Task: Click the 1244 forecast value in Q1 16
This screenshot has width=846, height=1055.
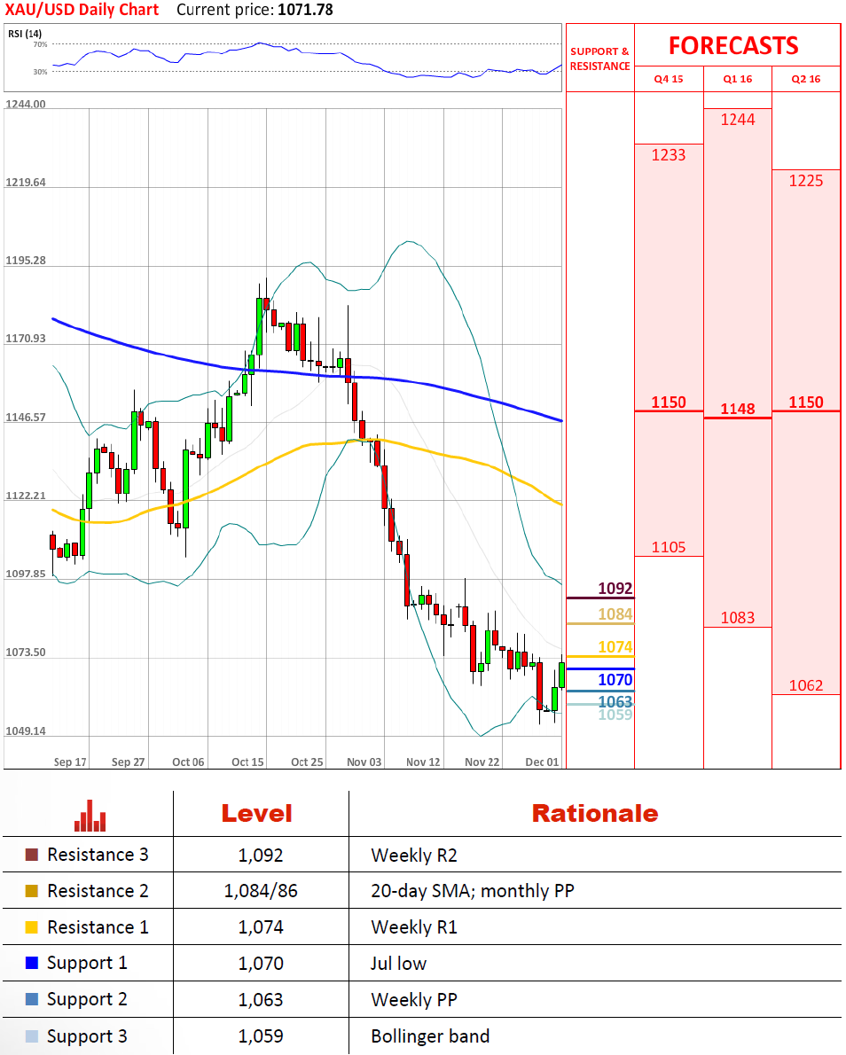Action: click(x=737, y=120)
